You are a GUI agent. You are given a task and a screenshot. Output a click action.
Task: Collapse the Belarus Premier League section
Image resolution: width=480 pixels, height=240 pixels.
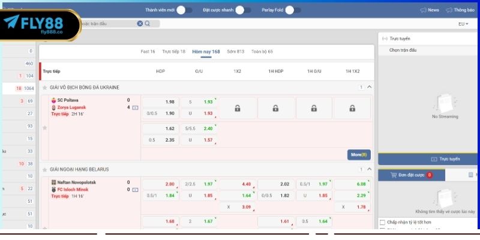369,170
